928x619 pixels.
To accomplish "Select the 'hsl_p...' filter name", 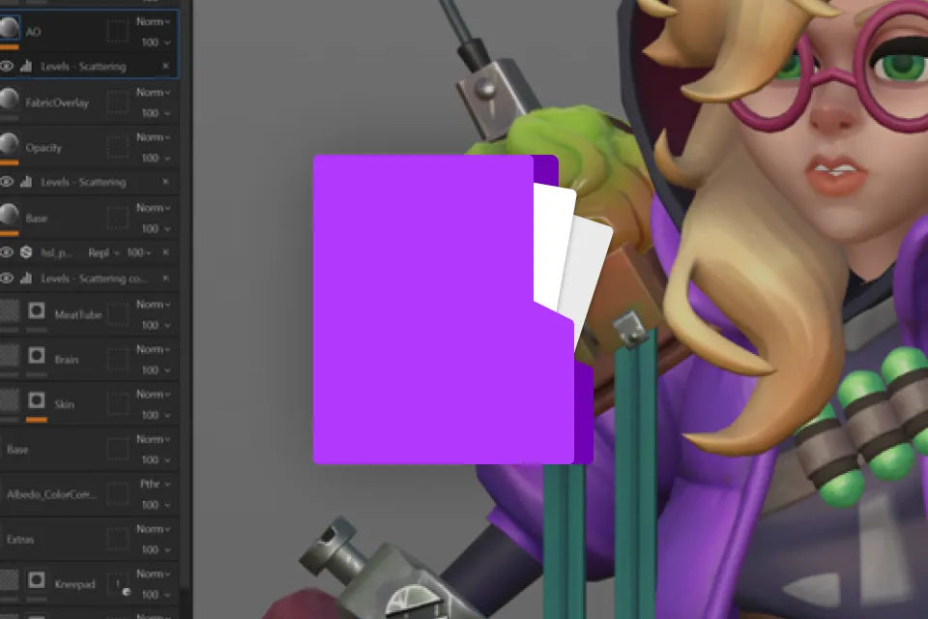I will pos(56,253).
